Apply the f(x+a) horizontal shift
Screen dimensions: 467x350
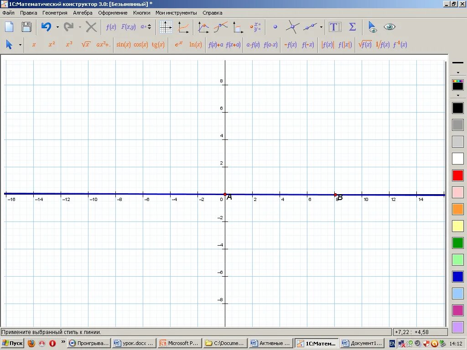coord(233,45)
